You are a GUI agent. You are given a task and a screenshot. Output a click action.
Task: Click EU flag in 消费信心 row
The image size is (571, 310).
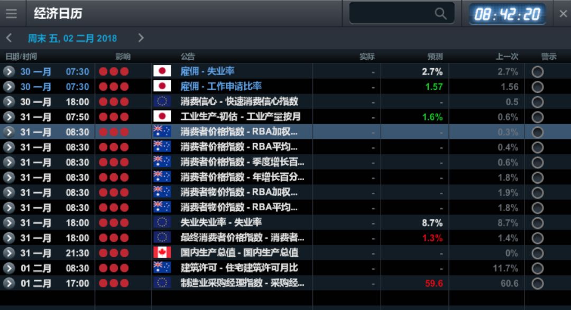click(x=162, y=101)
